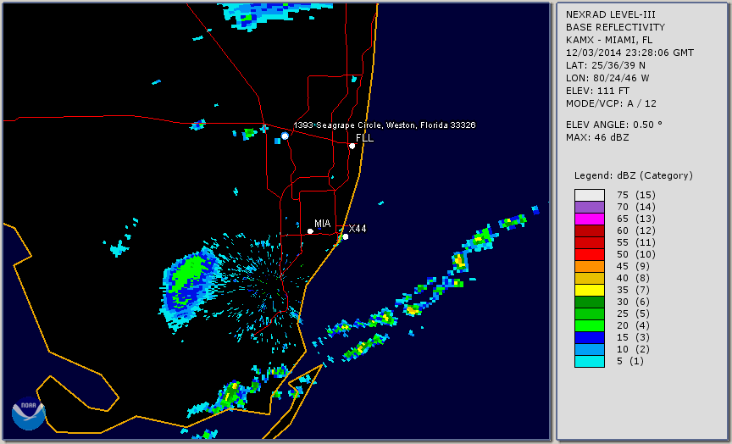Click the LON: 80/24/46 W value

607,78
